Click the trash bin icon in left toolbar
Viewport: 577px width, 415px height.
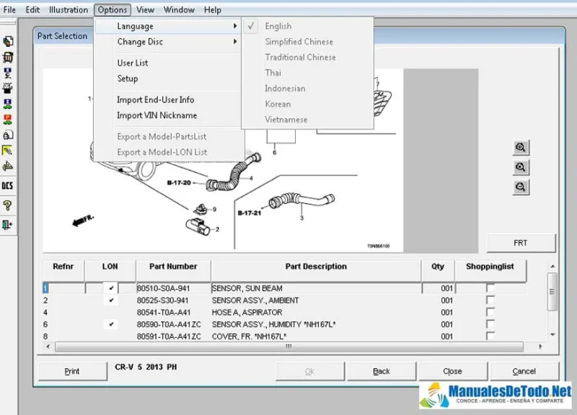pos(8,58)
